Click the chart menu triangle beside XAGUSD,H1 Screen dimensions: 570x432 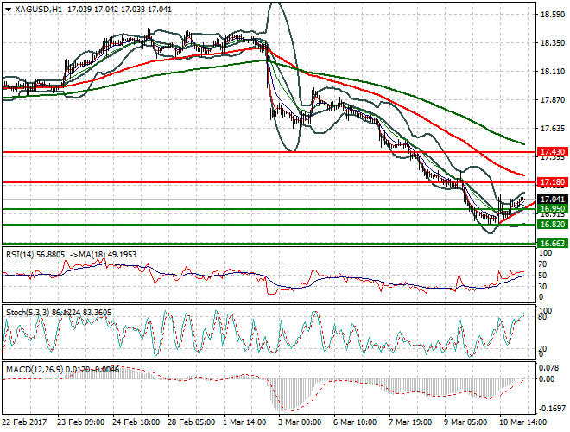[x=9, y=10]
